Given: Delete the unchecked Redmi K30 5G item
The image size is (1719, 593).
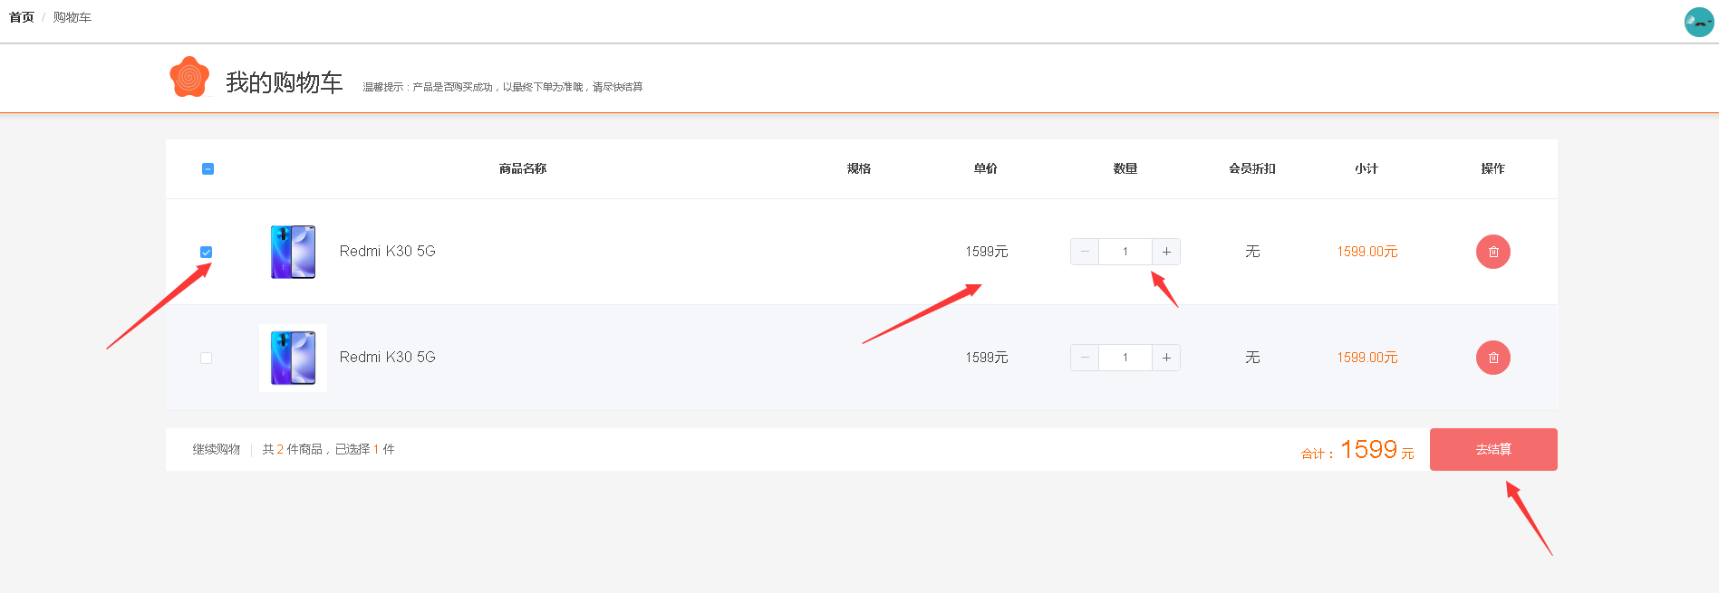Looking at the screenshot, I should pos(1493,358).
